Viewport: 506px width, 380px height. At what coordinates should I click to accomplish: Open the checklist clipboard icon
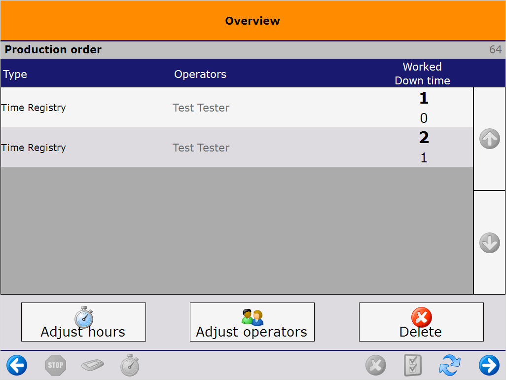[x=413, y=366]
